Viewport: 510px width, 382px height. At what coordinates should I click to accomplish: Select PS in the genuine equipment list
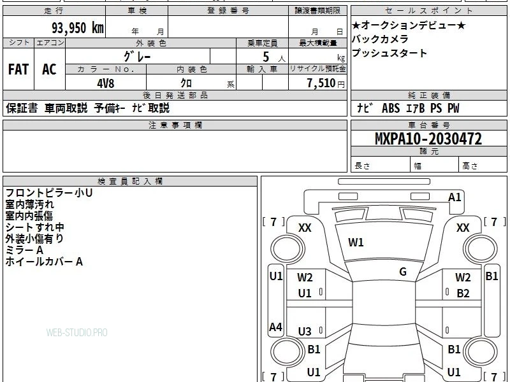(436, 108)
